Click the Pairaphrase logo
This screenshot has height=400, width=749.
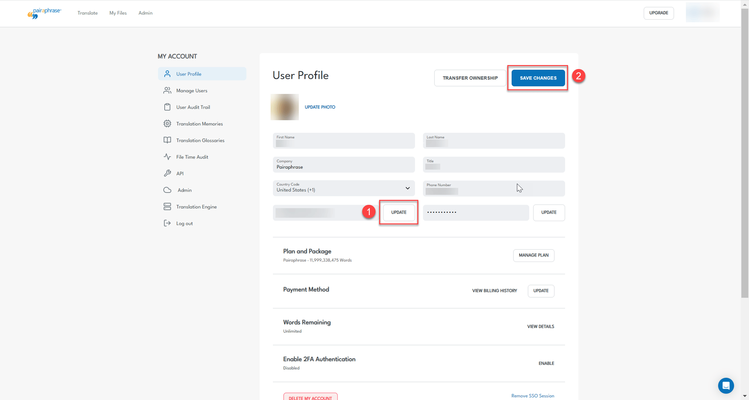[x=44, y=13]
